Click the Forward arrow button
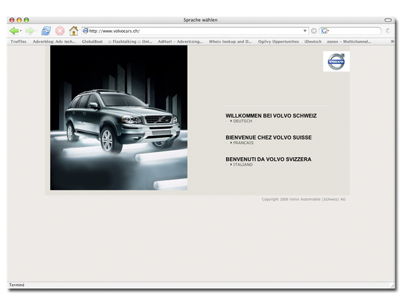The height and width of the screenshot is (308, 402). click(x=30, y=31)
